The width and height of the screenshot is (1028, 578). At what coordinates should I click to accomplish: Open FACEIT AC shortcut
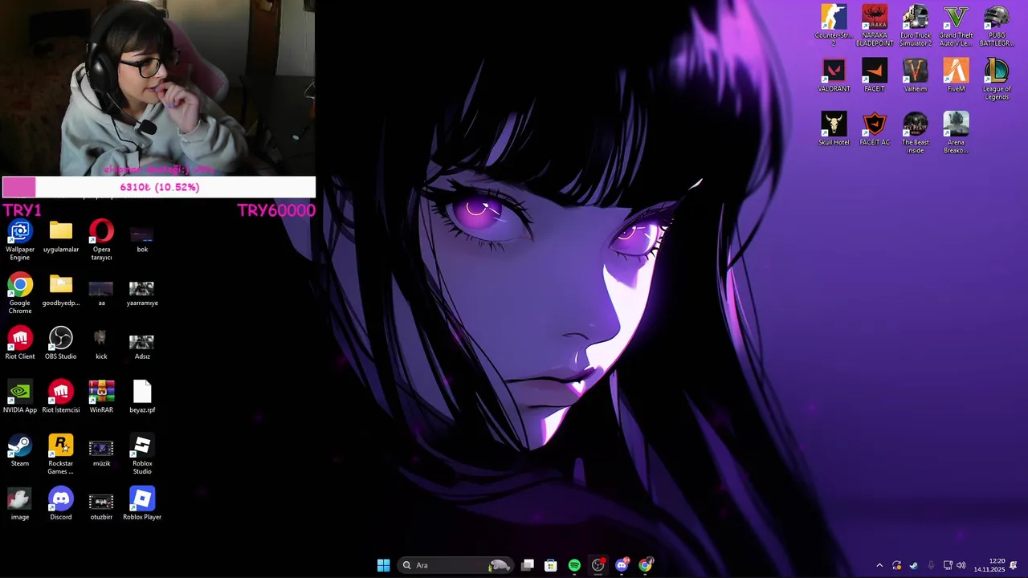[875, 129]
